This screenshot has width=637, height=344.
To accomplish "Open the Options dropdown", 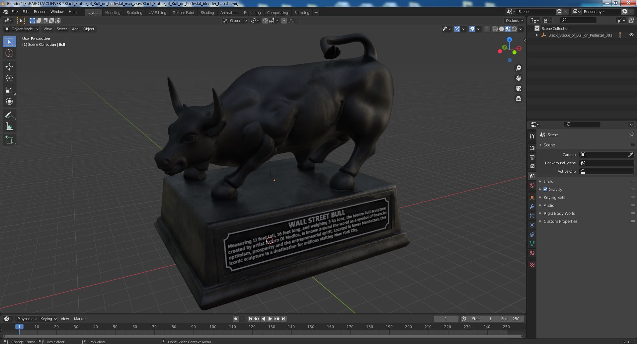I will point(515,21).
